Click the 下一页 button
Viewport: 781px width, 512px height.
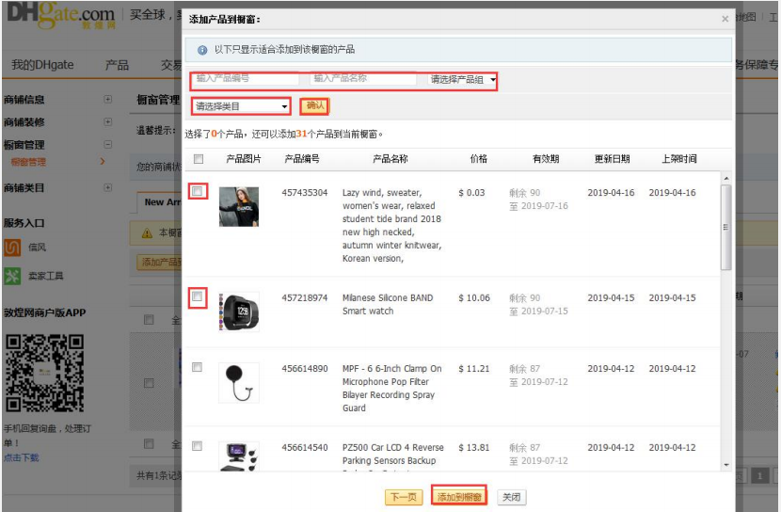[404, 497]
